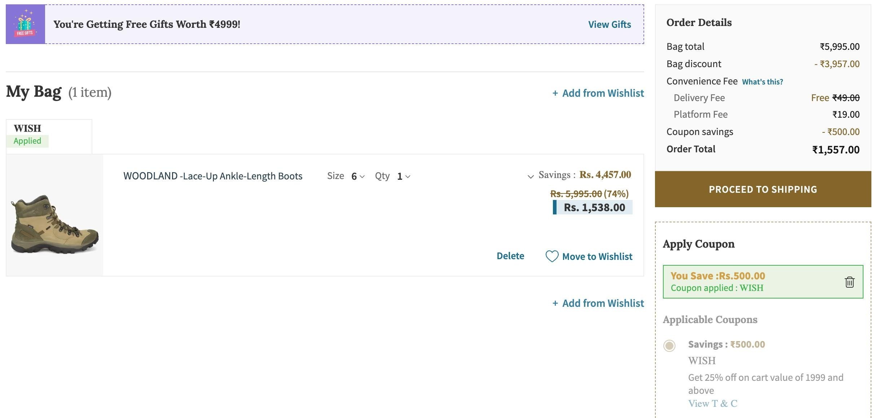
Task: Select the WISH coupon radio button
Action: (669, 345)
